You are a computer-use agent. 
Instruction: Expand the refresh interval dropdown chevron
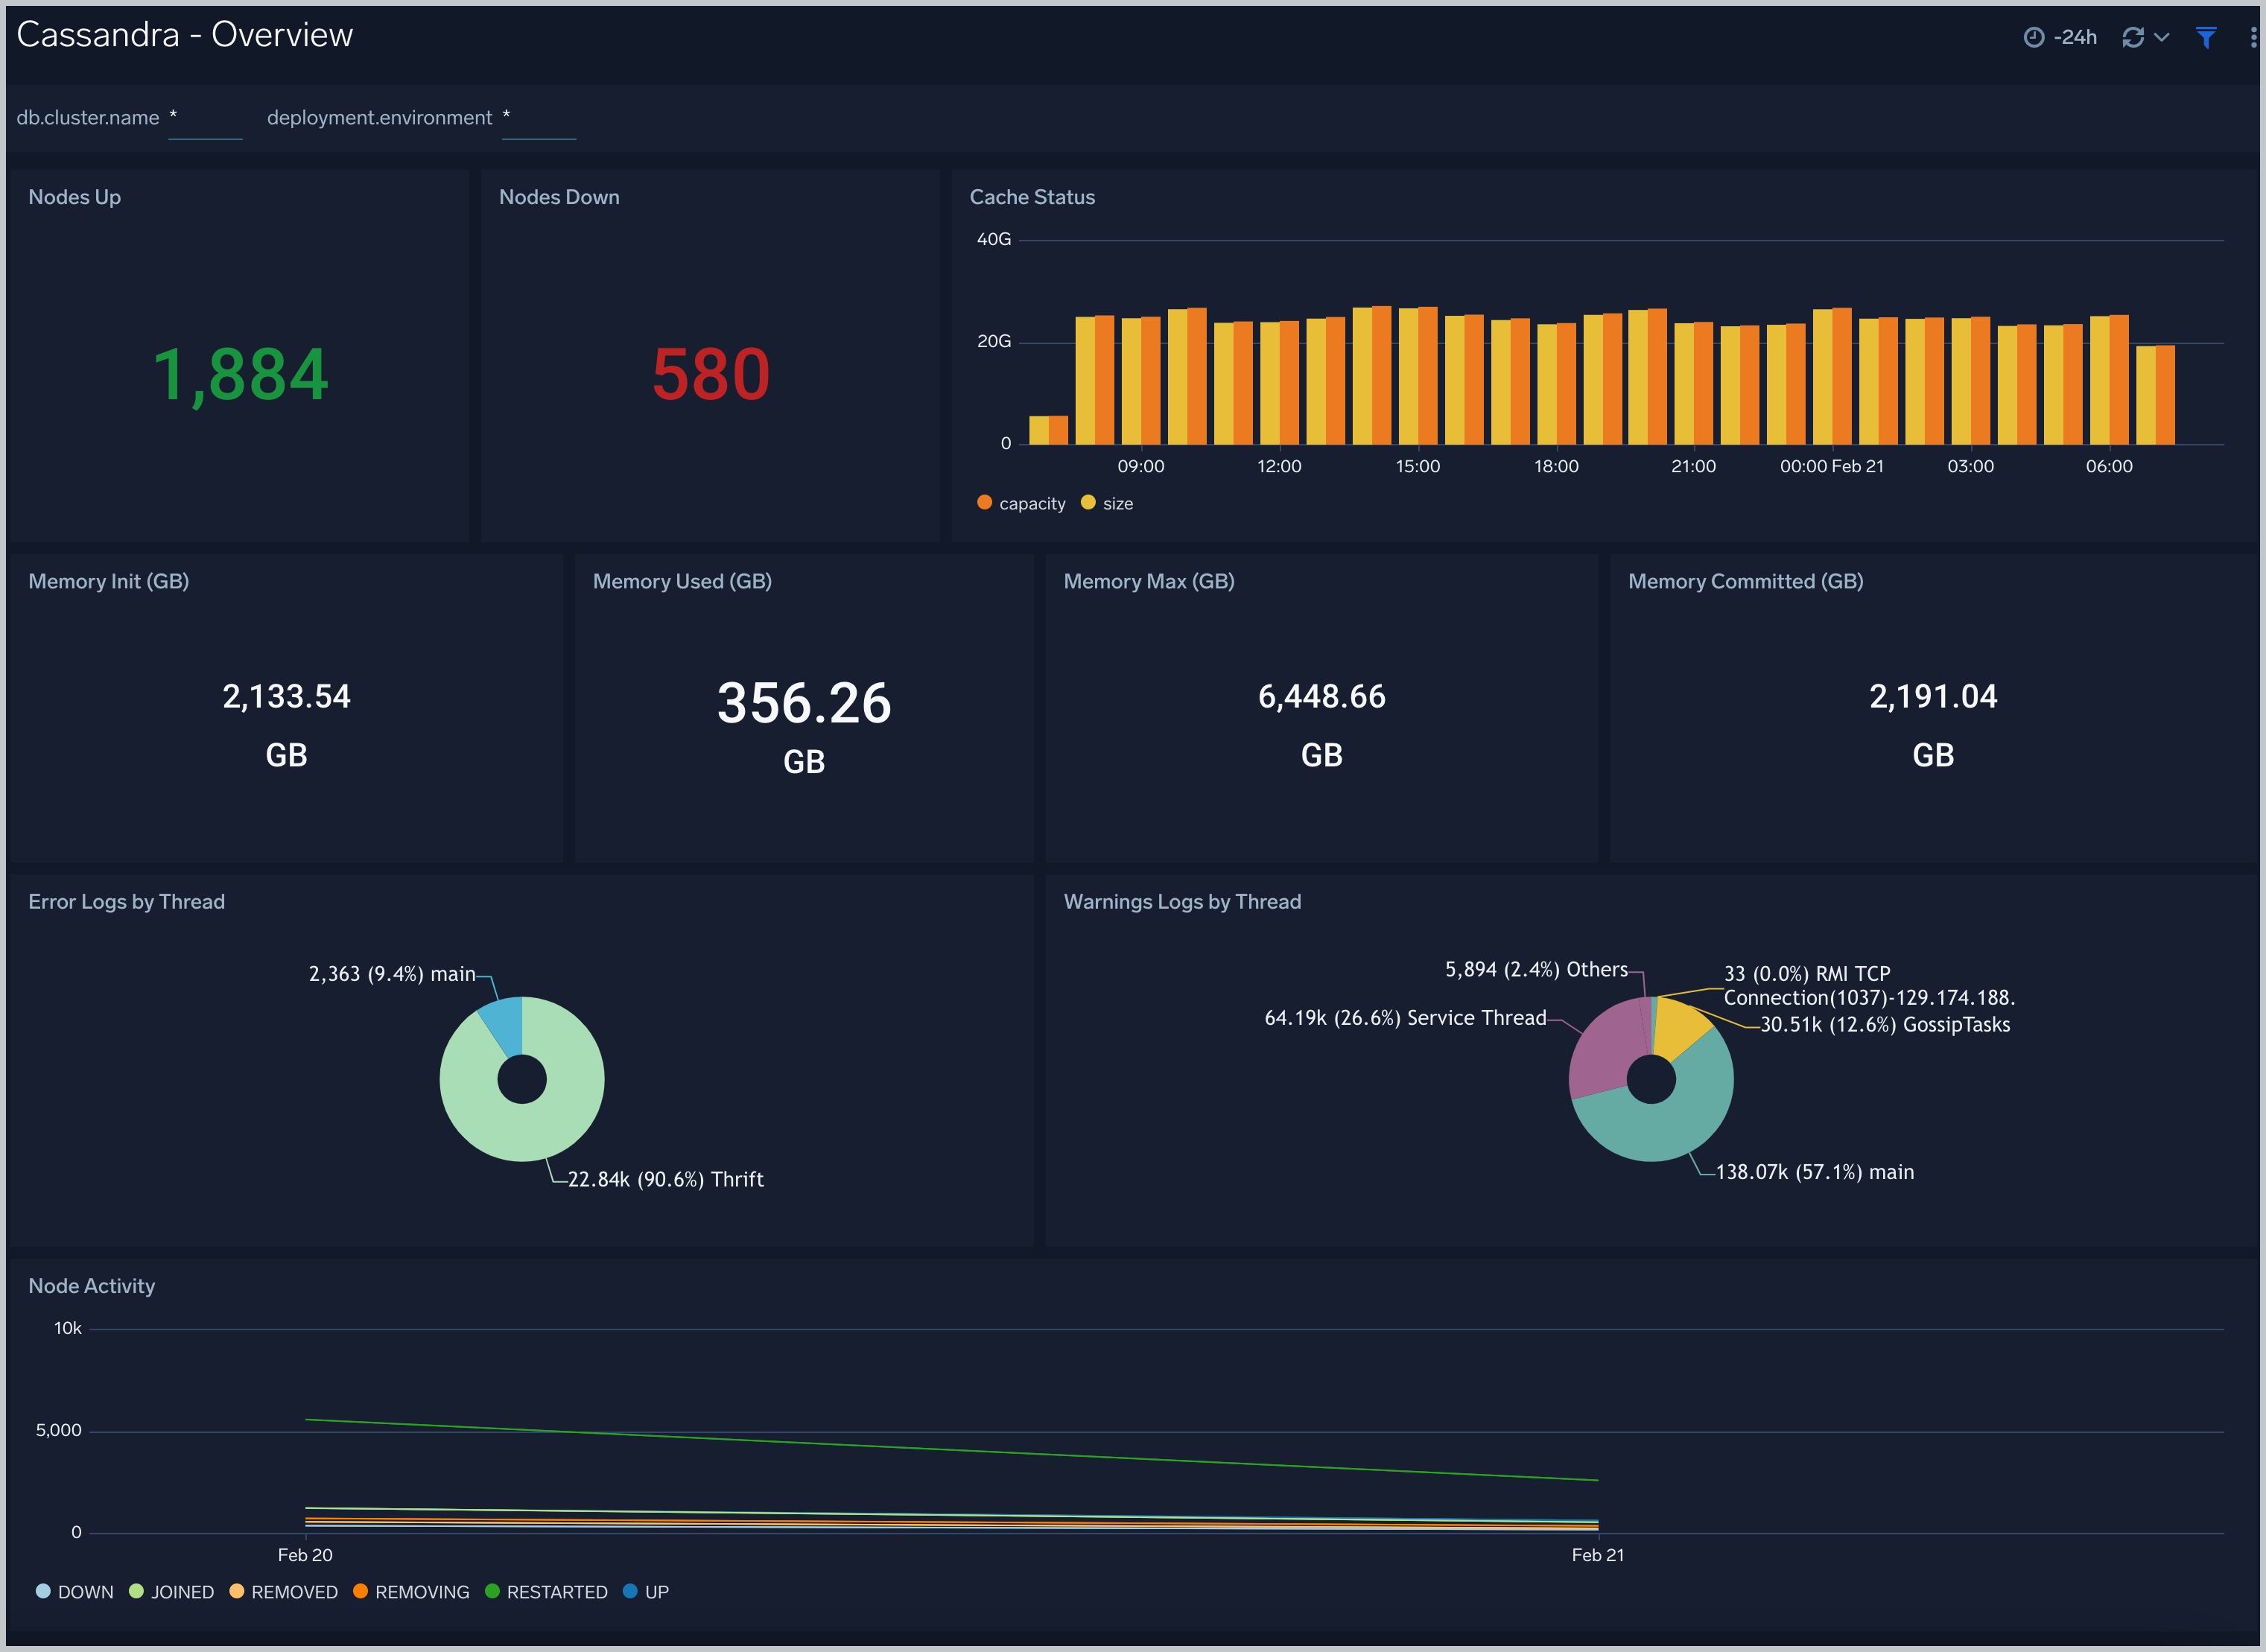click(2161, 37)
